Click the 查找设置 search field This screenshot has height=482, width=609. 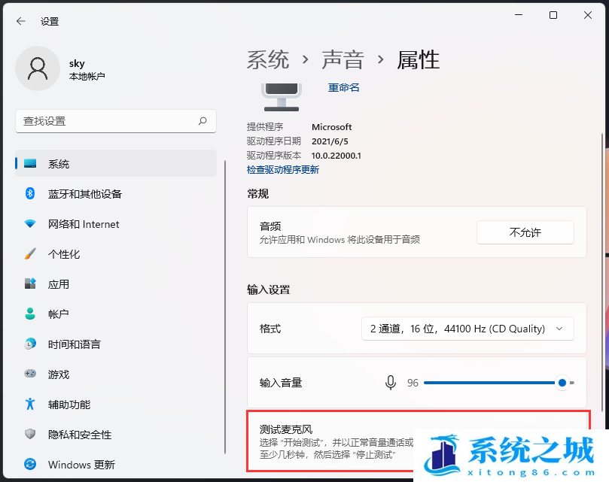(116, 121)
